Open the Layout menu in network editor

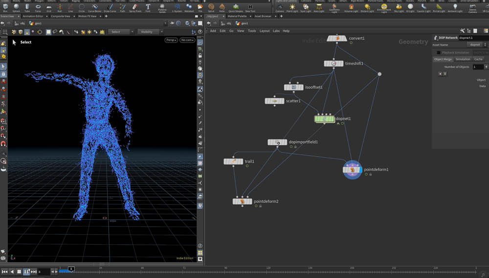[264, 31]
